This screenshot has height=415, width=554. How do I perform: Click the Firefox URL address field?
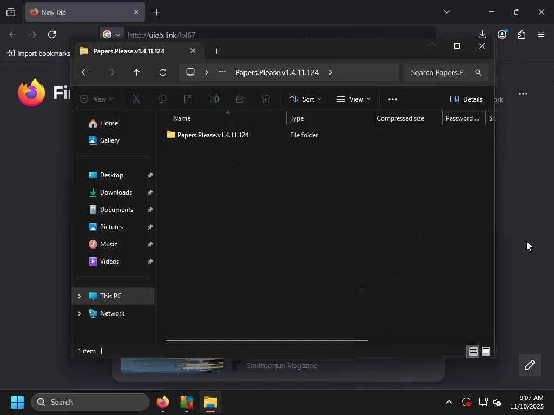pyautogui.click(x=279, y=35)
